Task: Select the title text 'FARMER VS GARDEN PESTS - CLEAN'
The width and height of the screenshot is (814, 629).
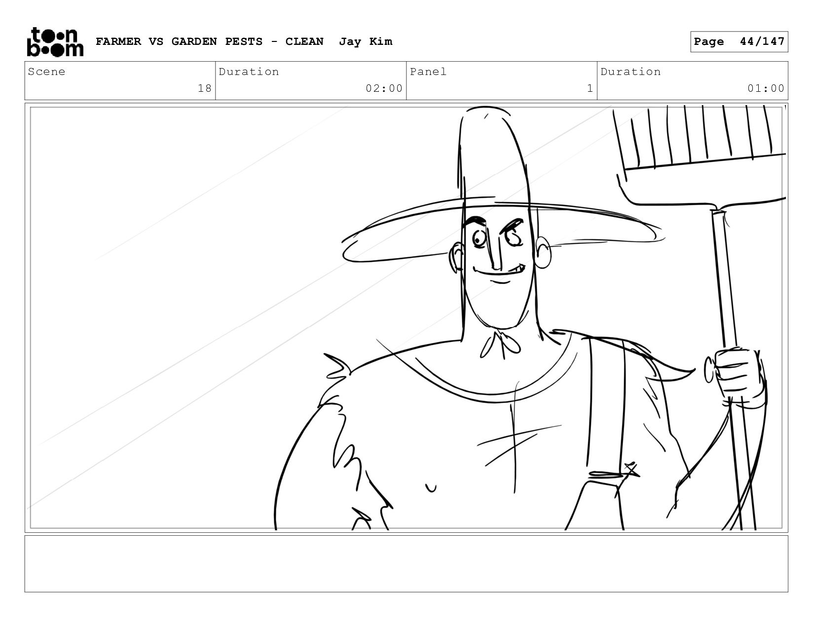Action: pyautogui.click(x=210, y=41)
